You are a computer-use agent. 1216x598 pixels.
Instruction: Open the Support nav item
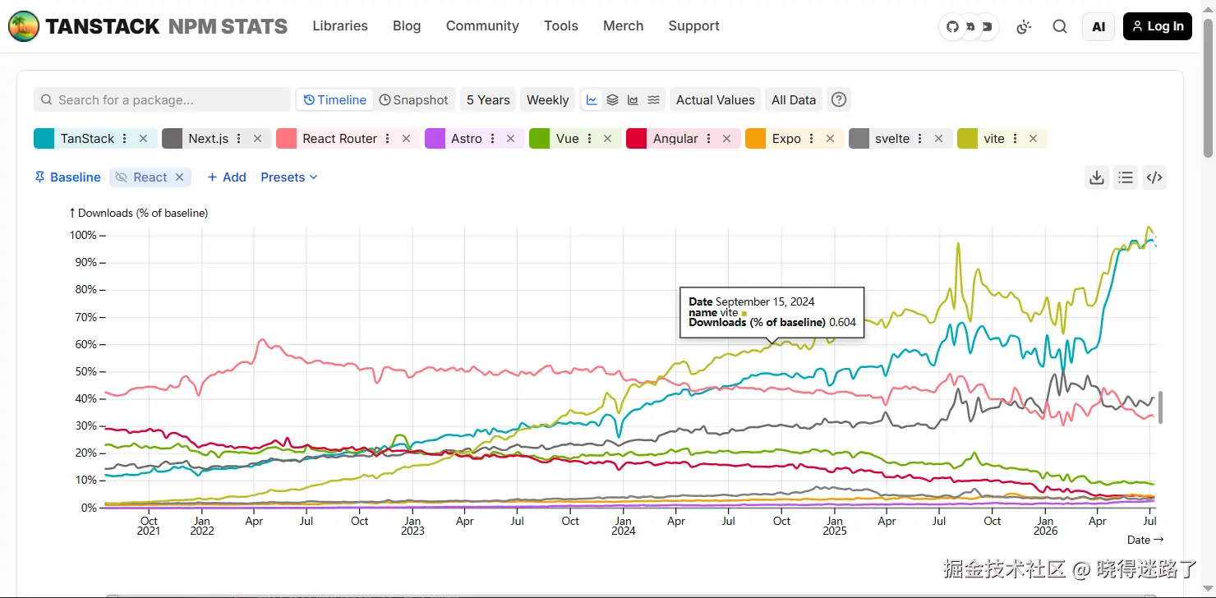(x=694, y=26)
